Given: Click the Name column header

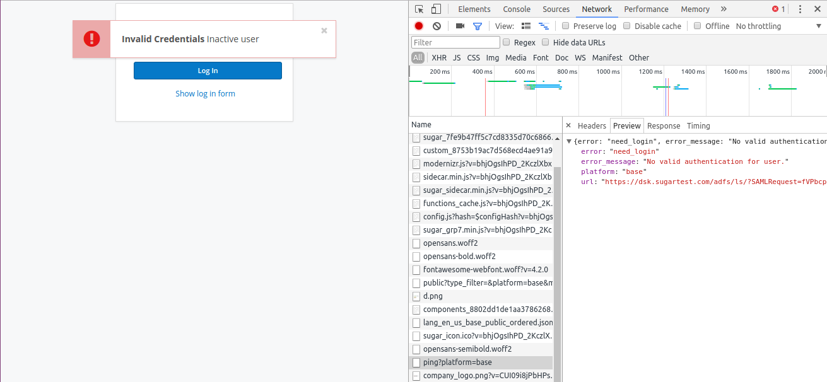Looking at the screenshot, I should pos(421,125).
